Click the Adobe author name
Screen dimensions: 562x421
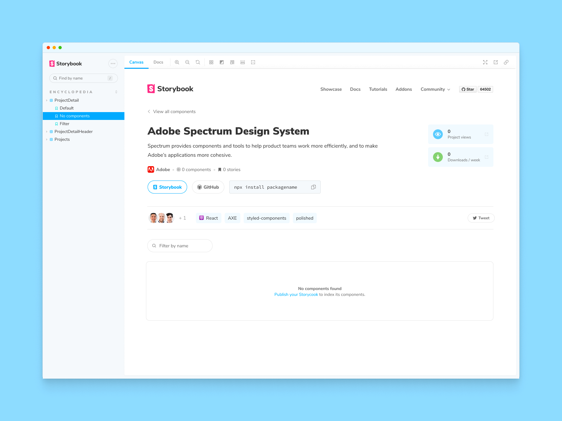pos(163,169)
